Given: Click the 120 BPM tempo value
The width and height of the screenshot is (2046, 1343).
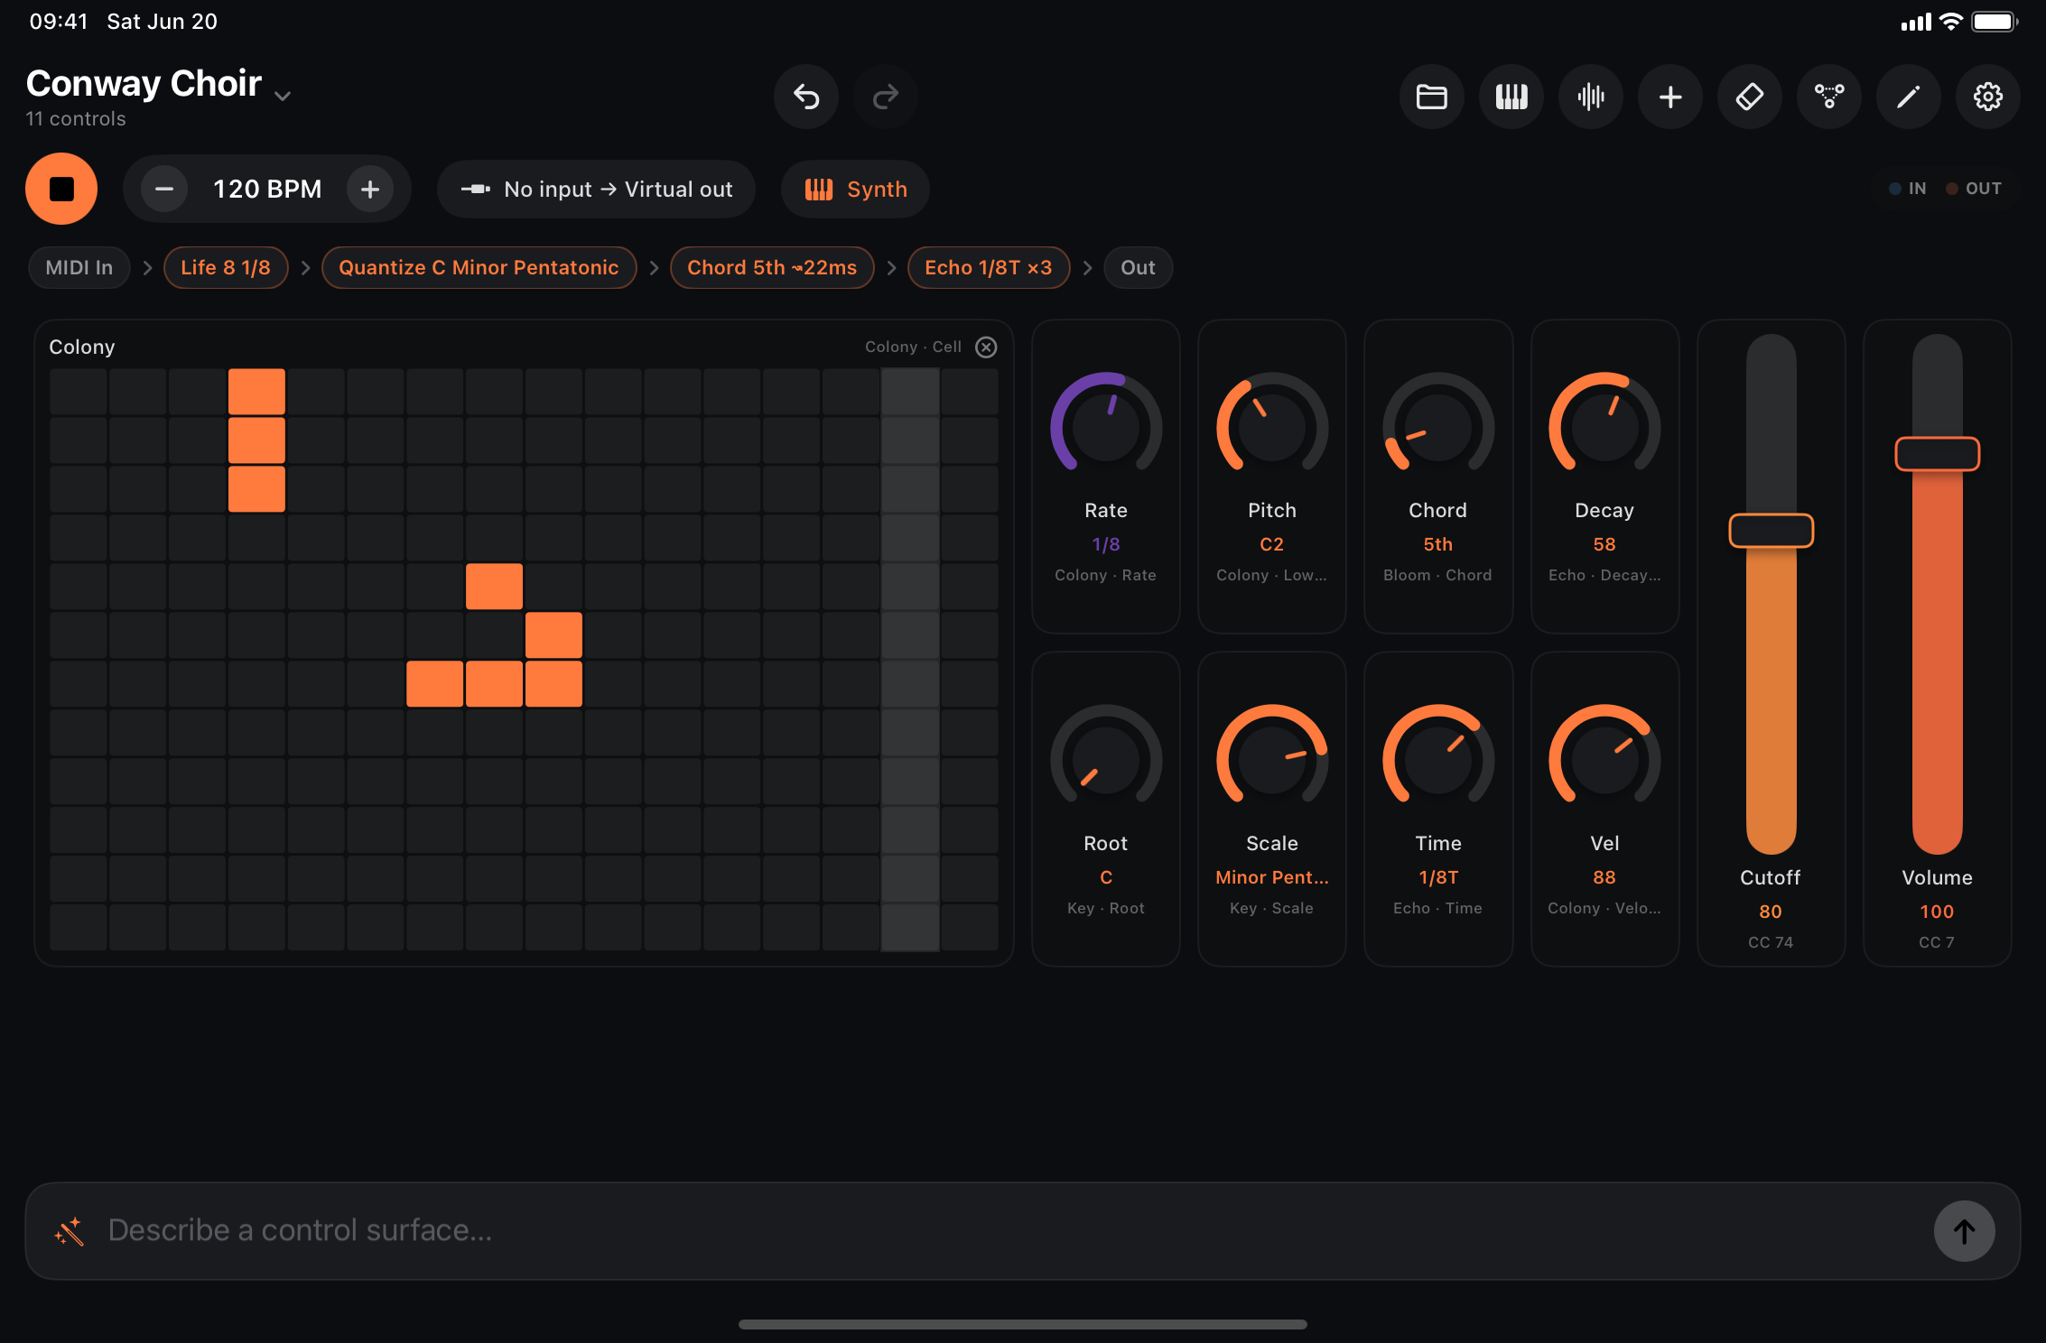Looking at the screenshot, I should [267, 189].
